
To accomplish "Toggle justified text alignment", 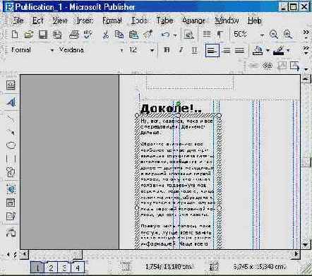I will click(x=239, y=50).
